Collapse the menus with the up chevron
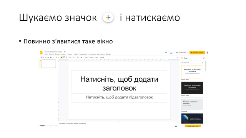Screen dimensions: 246x138 tap(178, 58)
